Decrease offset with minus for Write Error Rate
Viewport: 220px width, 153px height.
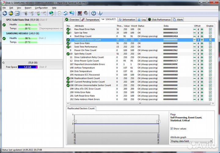[194, 92]
